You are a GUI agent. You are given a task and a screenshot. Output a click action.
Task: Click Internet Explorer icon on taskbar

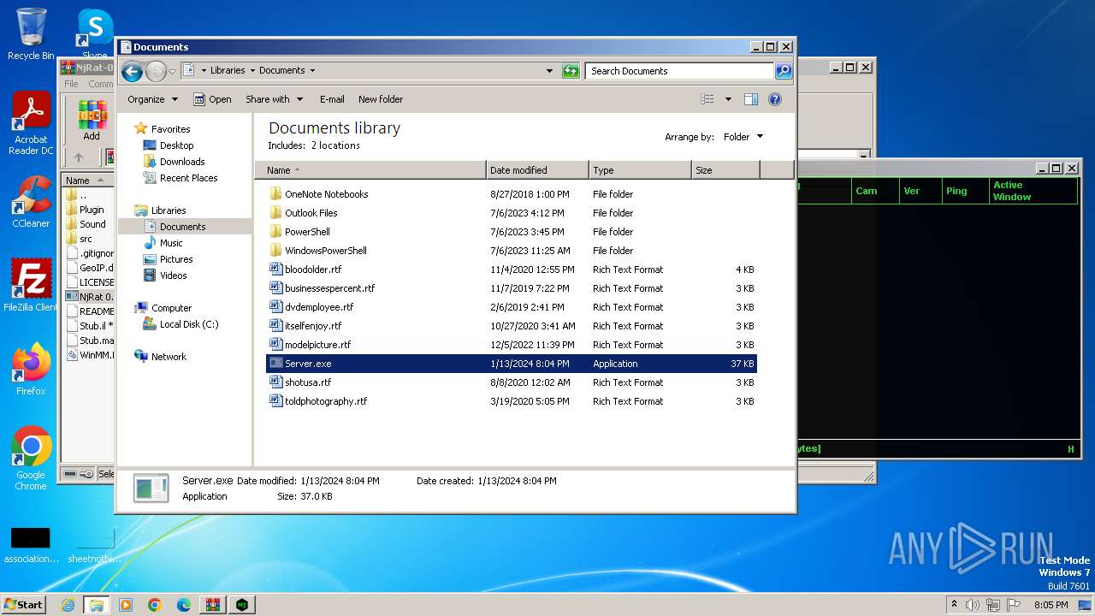68,605
